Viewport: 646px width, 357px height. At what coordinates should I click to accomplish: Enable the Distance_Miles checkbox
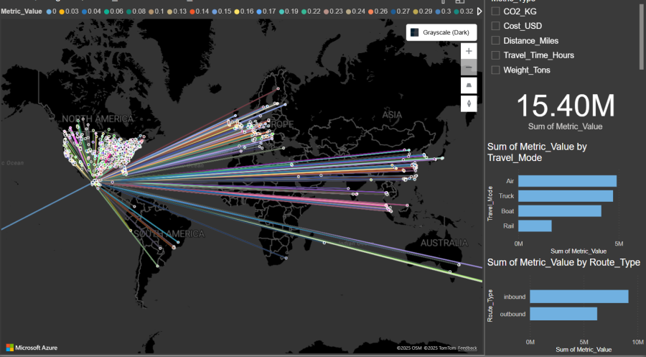(x=495, y=40)
